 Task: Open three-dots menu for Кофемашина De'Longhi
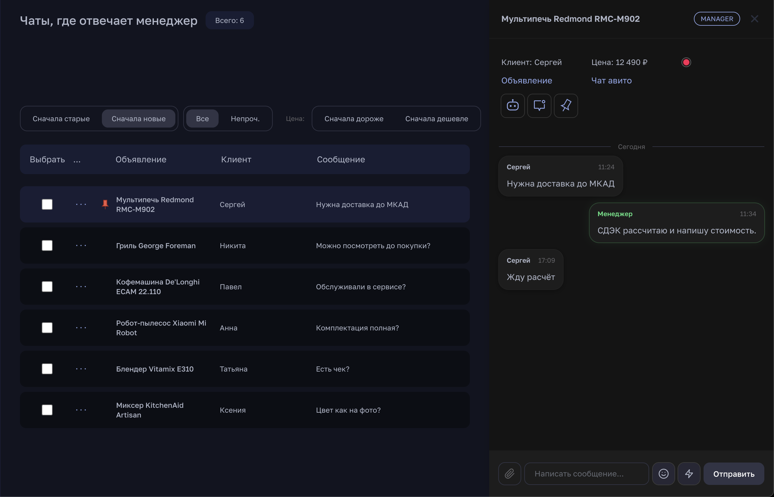click(81, 287)
